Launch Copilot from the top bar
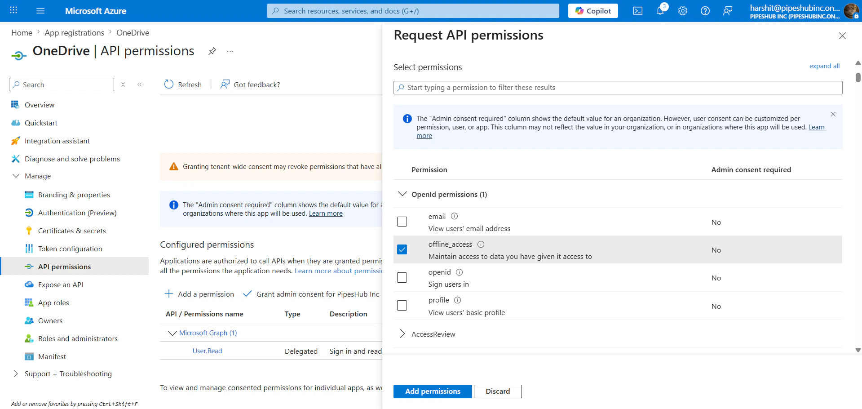This screenshot has height=409, width=862. point(592,10)
